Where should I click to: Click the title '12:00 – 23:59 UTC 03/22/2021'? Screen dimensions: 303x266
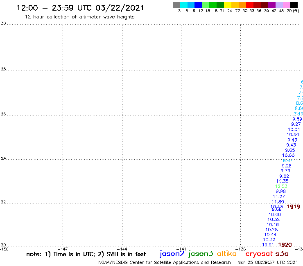(80, 8)
